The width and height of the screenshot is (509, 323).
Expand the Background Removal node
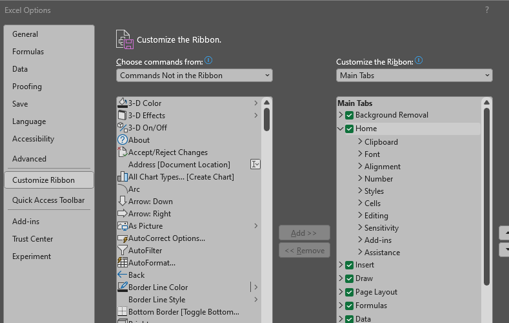tap(341, 115)
